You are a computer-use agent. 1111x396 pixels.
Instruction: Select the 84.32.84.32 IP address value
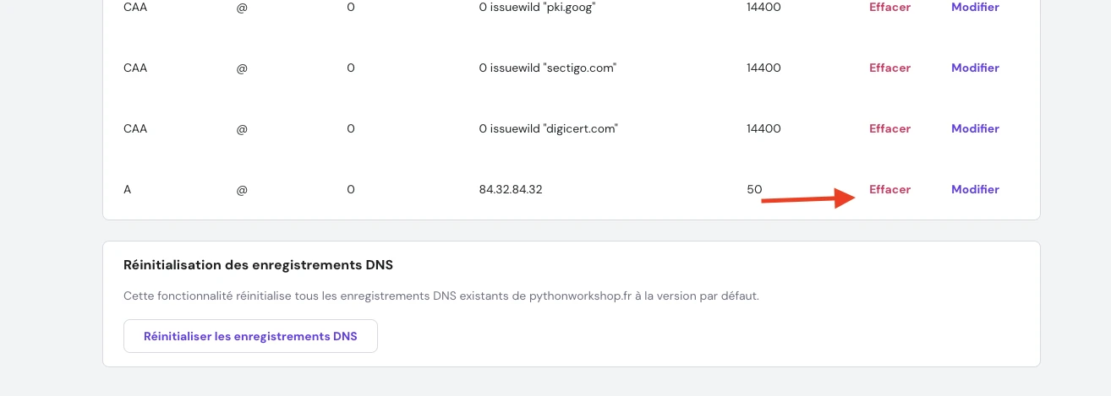510,189
